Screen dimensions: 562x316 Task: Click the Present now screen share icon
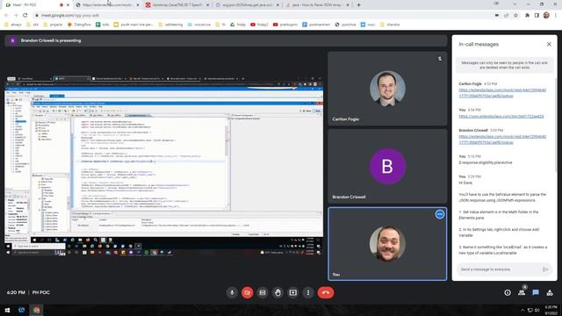point(292,292)
